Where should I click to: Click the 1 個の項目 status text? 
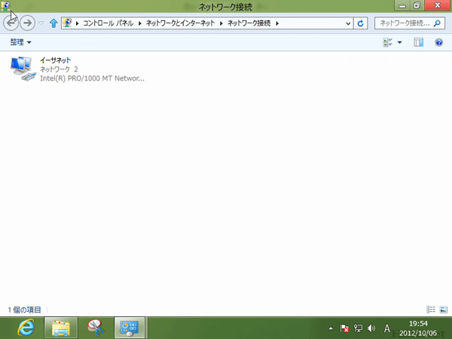(x=25, y=310)
